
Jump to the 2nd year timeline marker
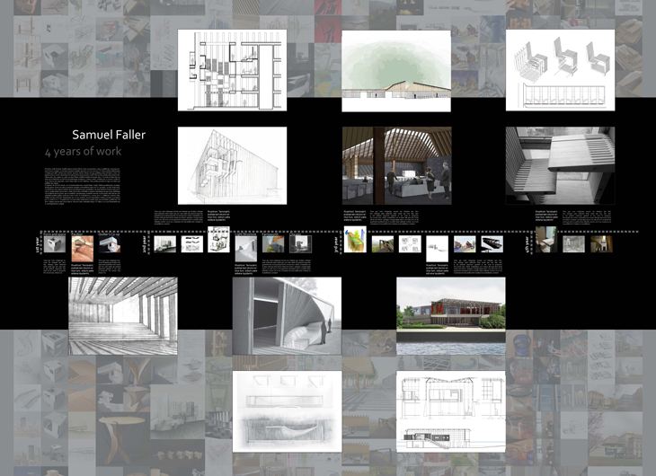tap(144, 243)
